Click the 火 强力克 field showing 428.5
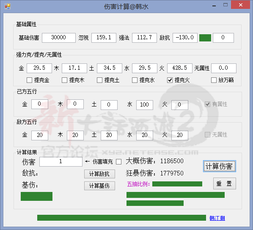Image resolution: width=253 pixels, height=230 pixels. 180,68
